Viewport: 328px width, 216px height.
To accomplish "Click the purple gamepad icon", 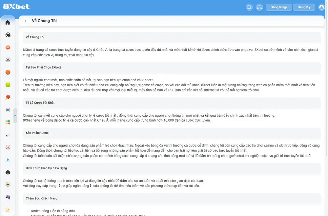I will click(x=8, y=197).
